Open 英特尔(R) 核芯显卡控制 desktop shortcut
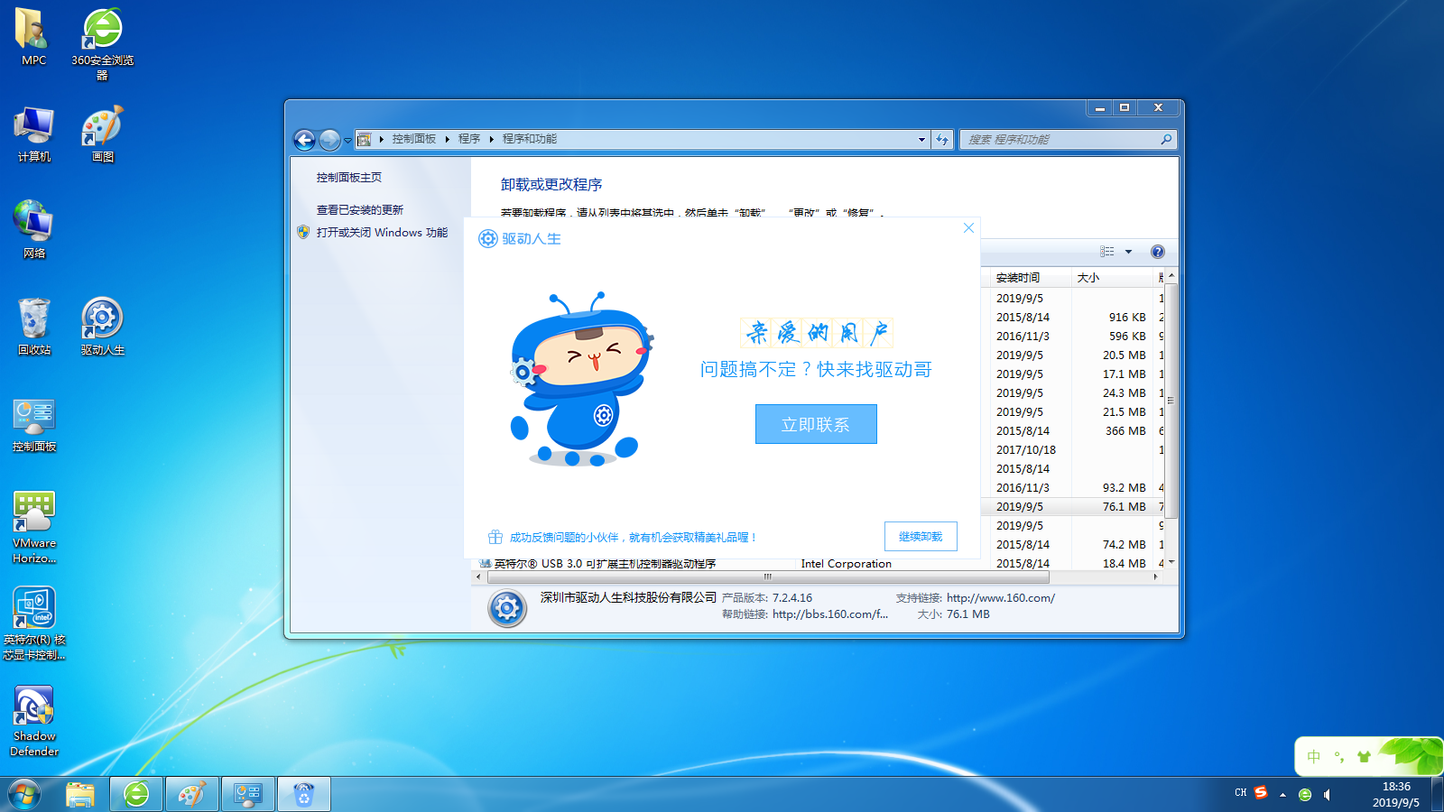Image resolution: width=1444 pixels, height=812 pixels. (x=33, y=623)
